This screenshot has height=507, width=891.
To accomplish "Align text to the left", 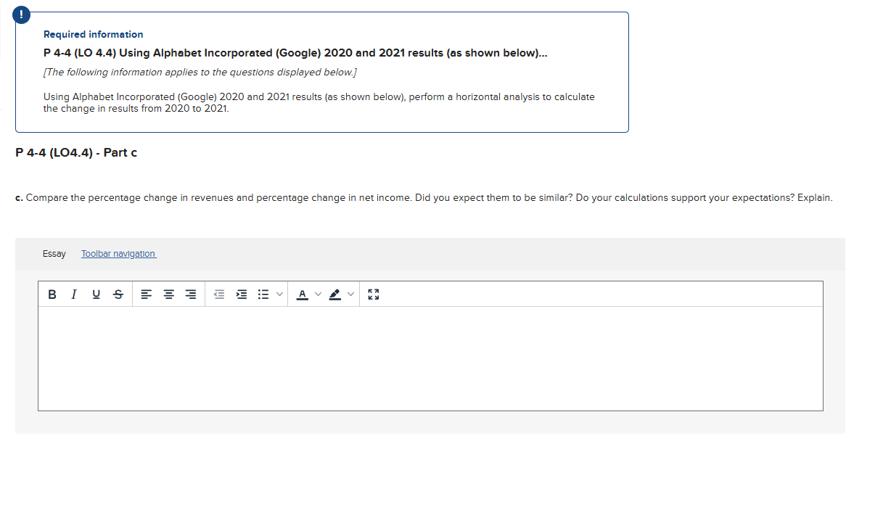I will point(146,294).
